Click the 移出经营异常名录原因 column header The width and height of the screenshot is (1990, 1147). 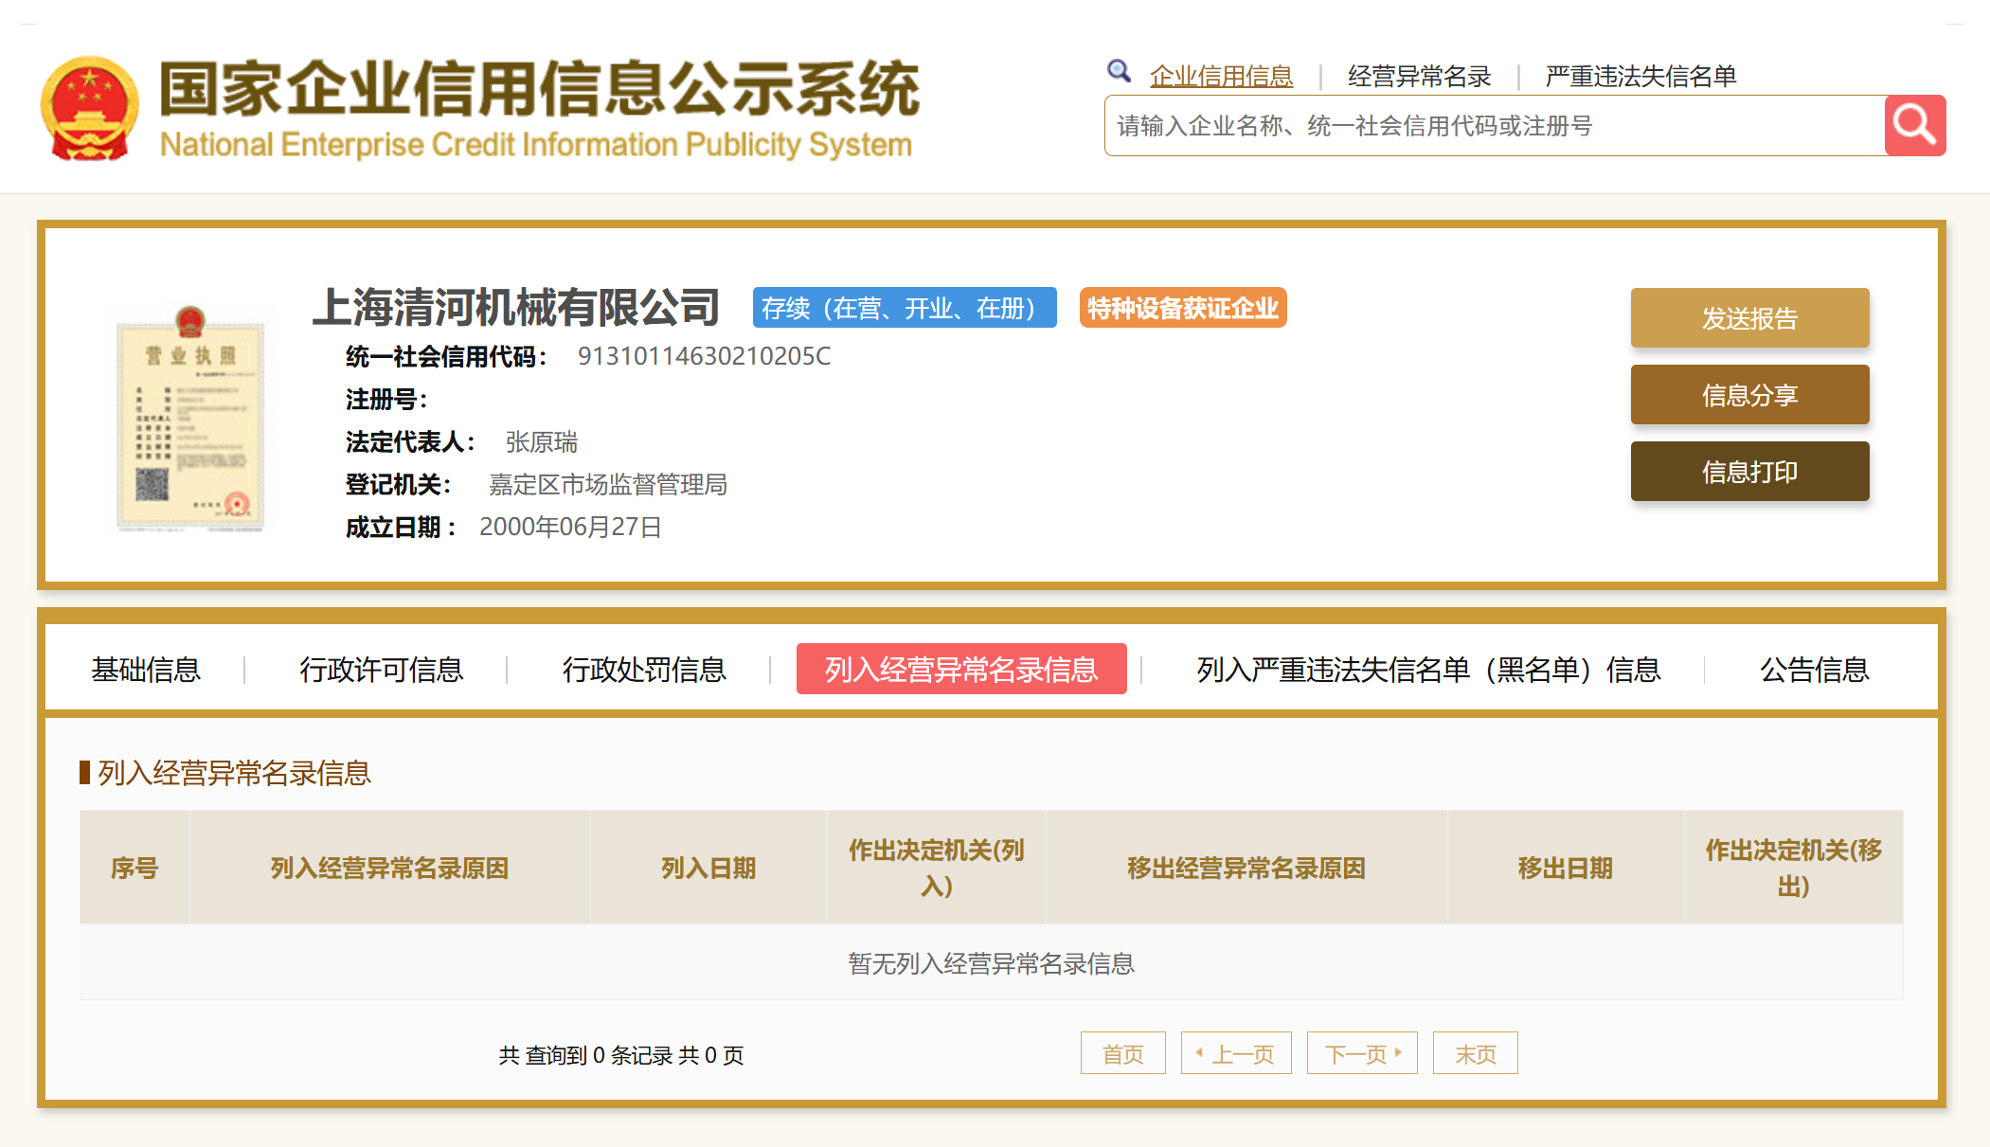tap(1246, 868)
